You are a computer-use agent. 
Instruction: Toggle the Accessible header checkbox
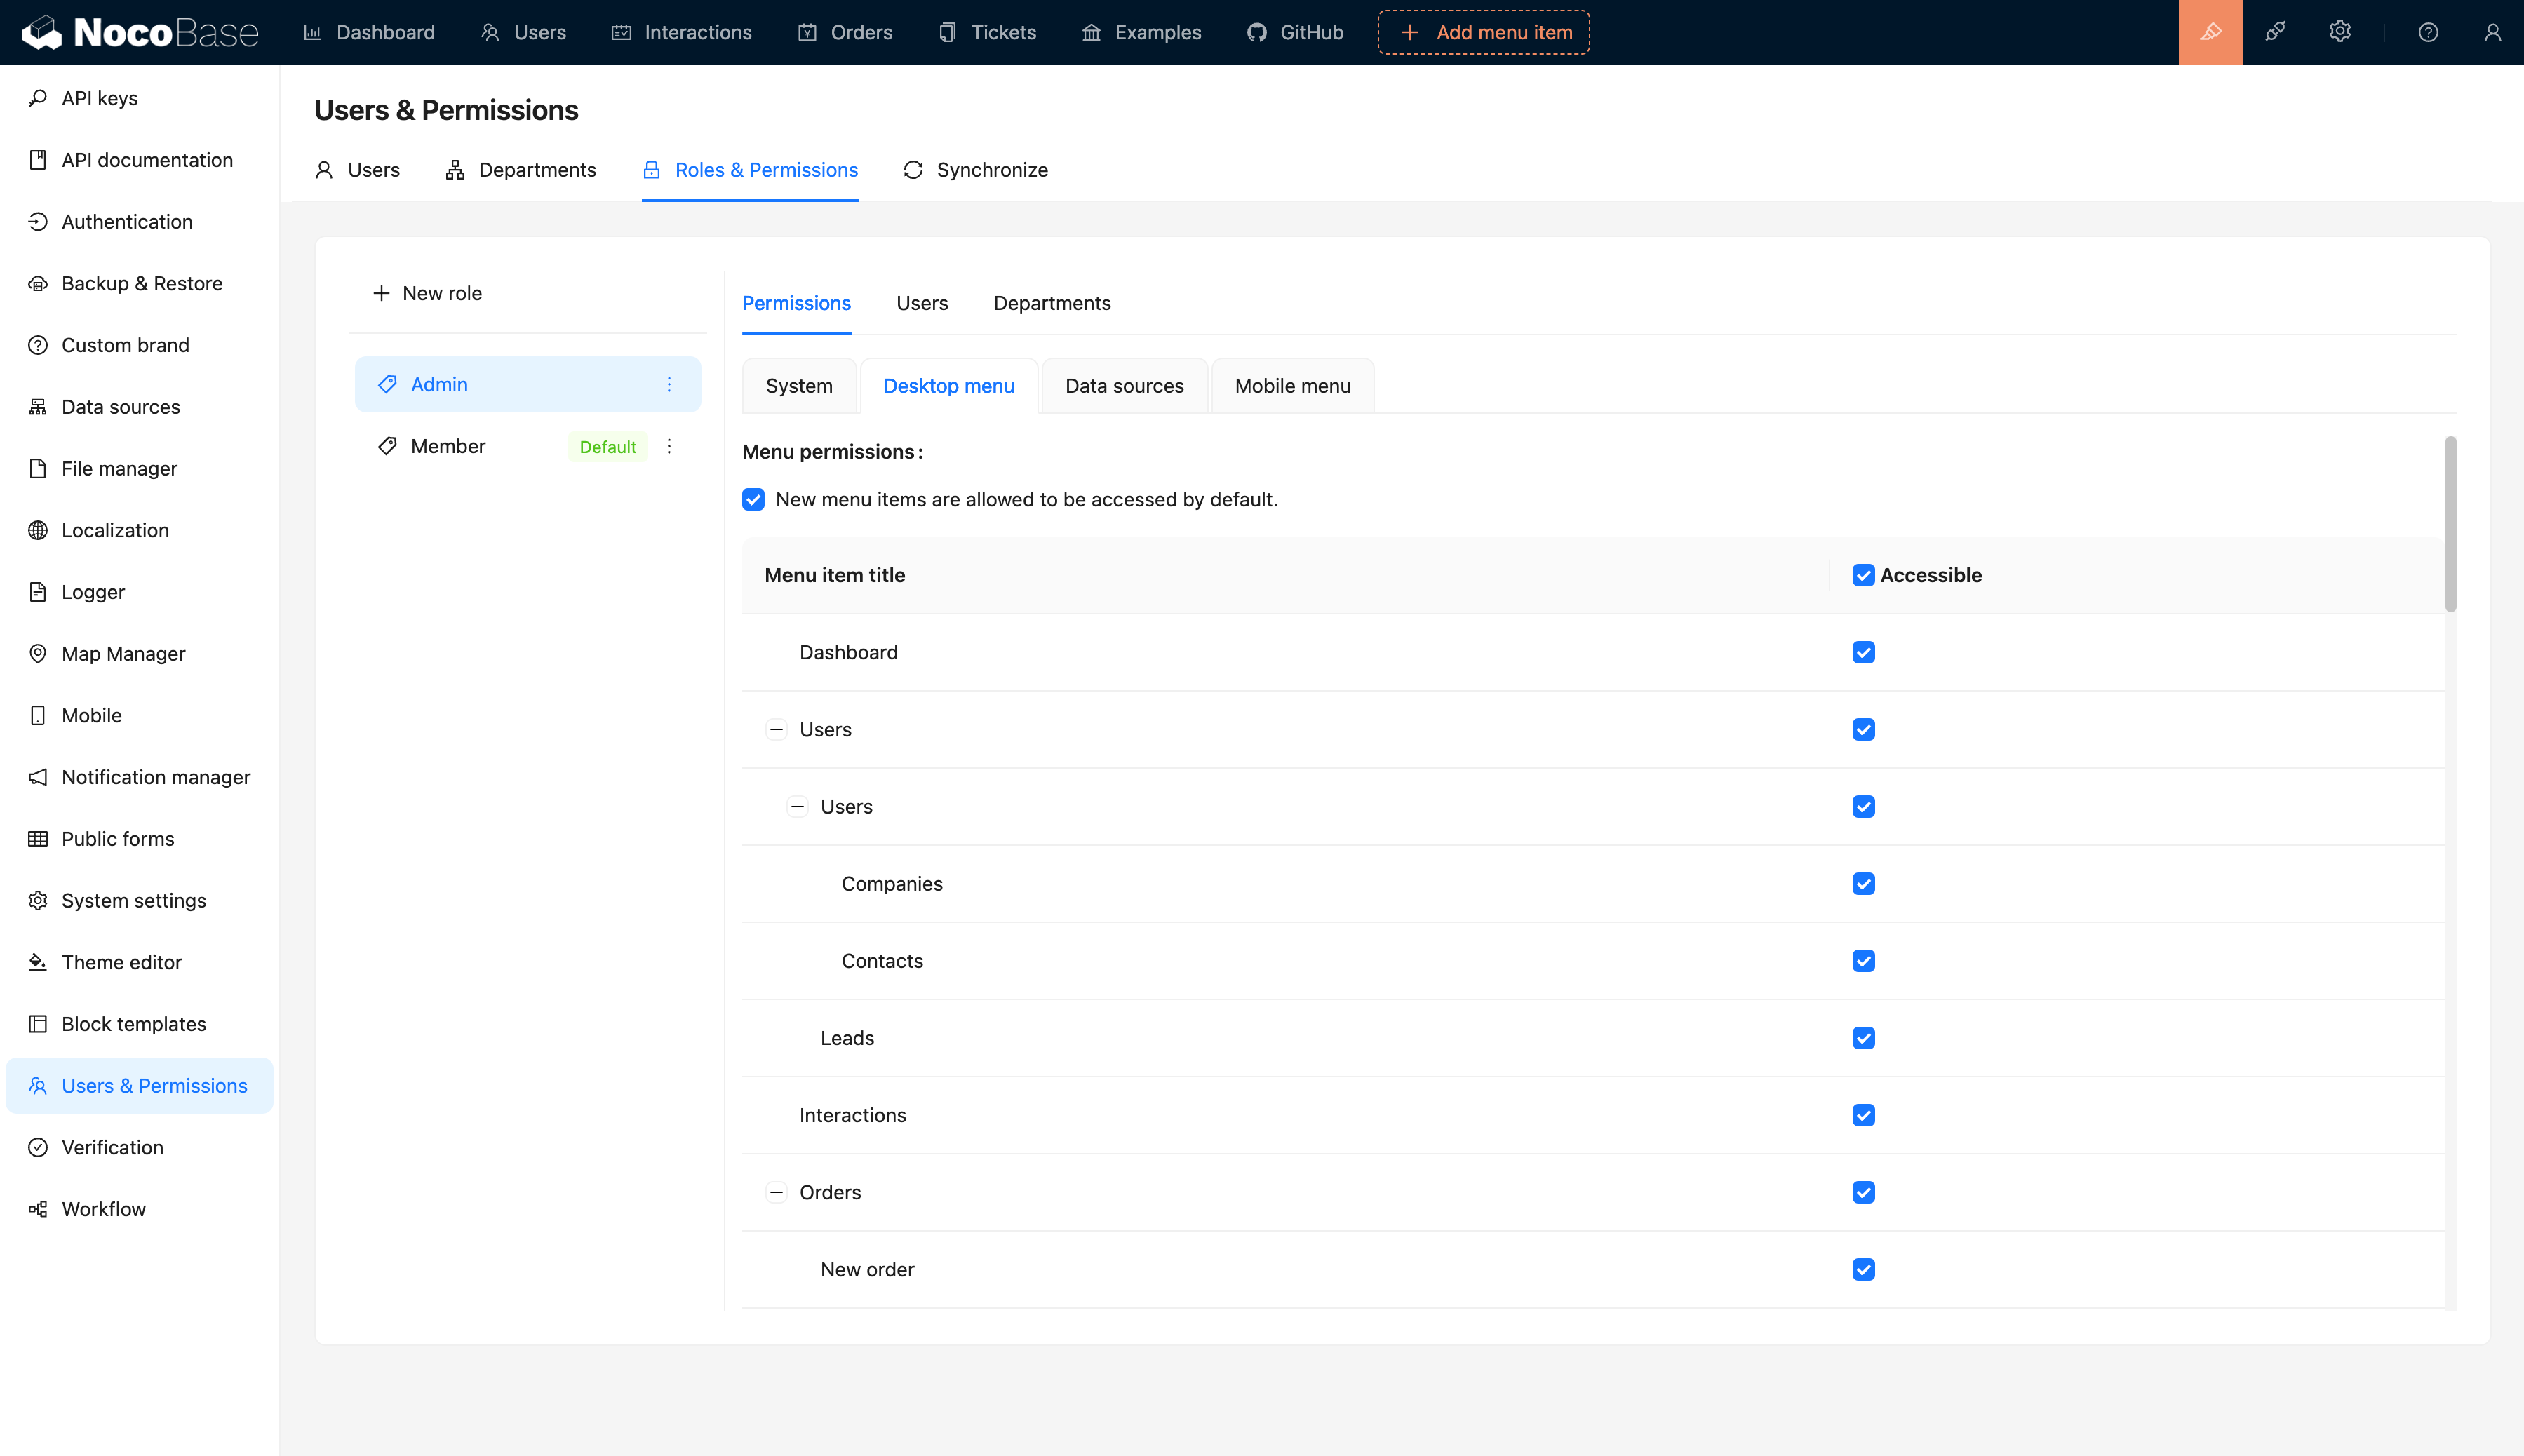pos(1863,575)
